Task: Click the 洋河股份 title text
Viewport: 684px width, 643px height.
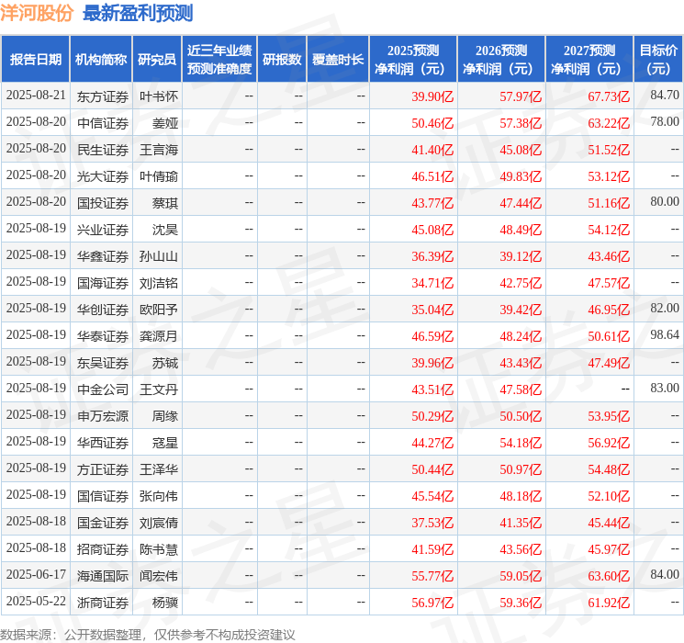Action: [37, 13]
